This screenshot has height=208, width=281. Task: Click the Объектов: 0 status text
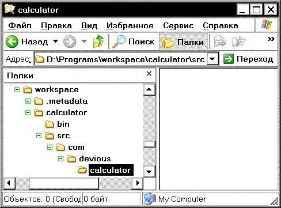pyautogui.click(x=42, y=199)
